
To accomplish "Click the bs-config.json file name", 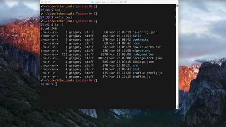I will pos(145,32).
